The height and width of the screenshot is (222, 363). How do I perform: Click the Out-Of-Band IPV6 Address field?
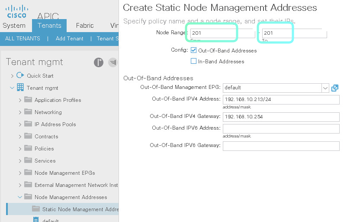(281, 128)
